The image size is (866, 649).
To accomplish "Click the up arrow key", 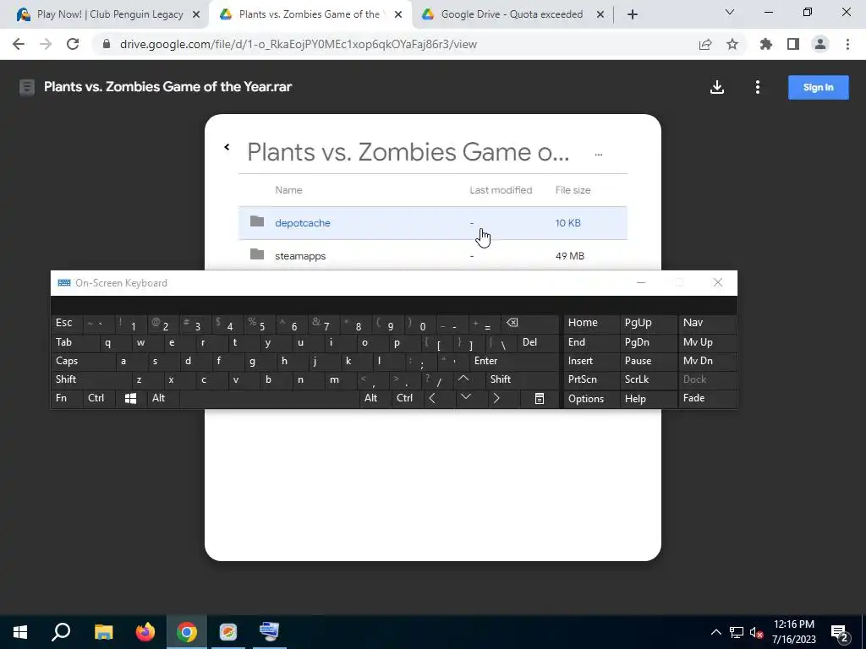I will pyautogui.click(x=469, y=379).
